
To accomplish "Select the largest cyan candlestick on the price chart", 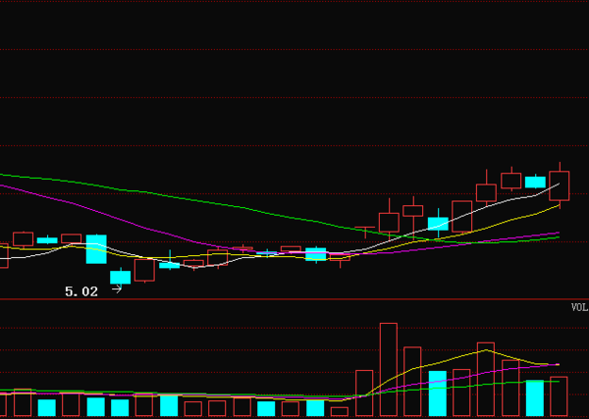I will [x=96, y=249].
